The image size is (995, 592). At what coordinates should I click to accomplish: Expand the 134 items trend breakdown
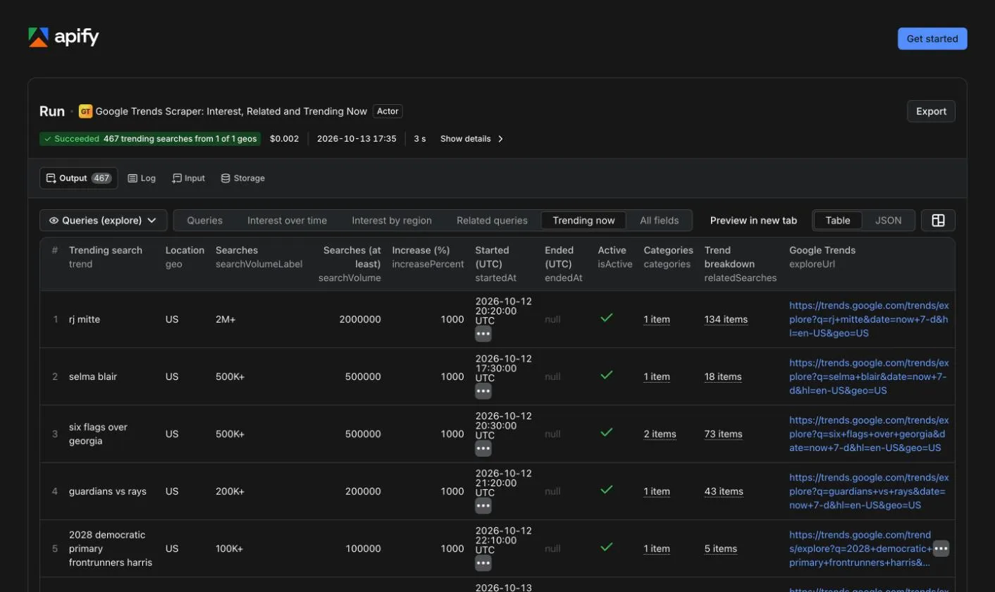point(726,319)
